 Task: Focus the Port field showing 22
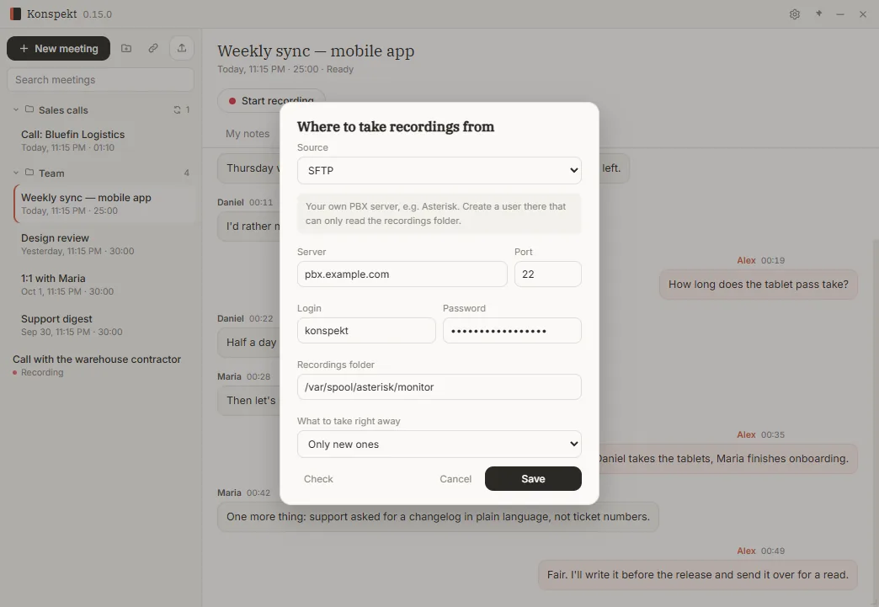point(548,274)
